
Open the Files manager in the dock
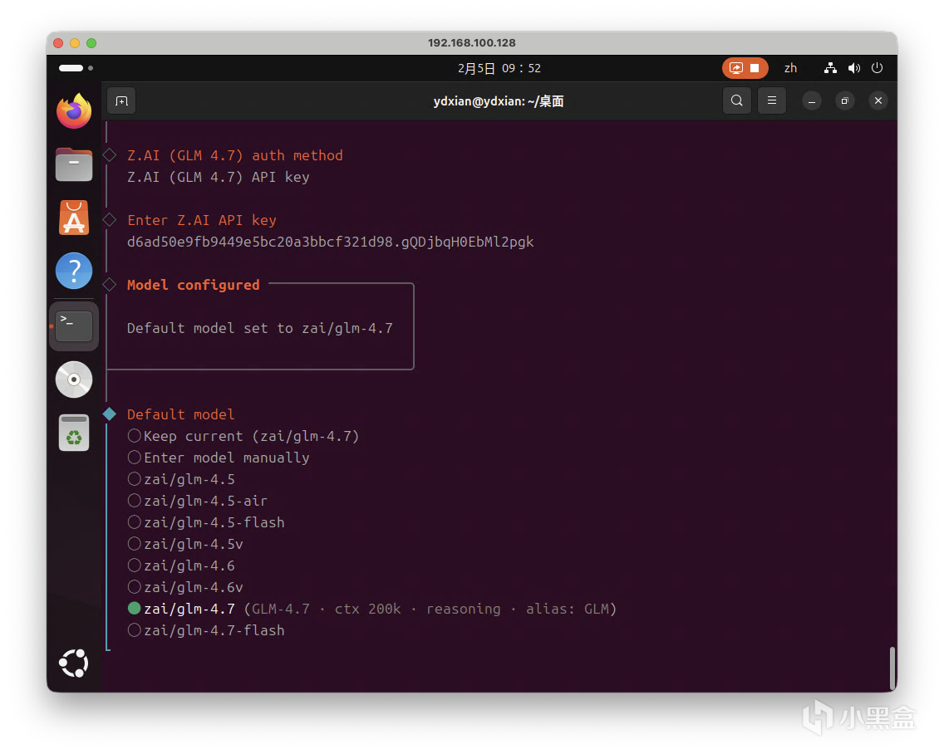[74, 164]
